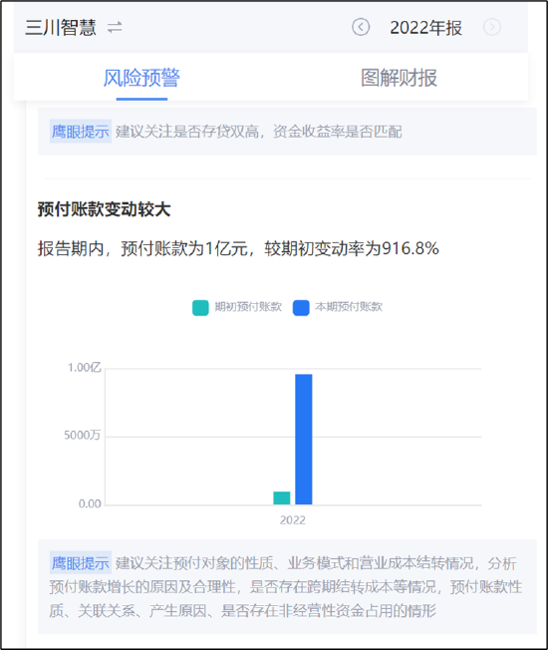This screenshot has width=548, height=650.
Task: Toggle 本期预付账款 legend series
Action: pyautogui.click(x=338, y=307)
